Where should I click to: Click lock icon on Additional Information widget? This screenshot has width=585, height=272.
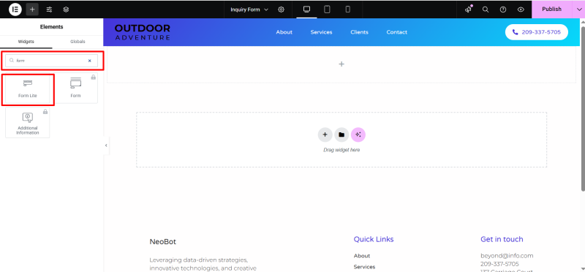[45, 111]
